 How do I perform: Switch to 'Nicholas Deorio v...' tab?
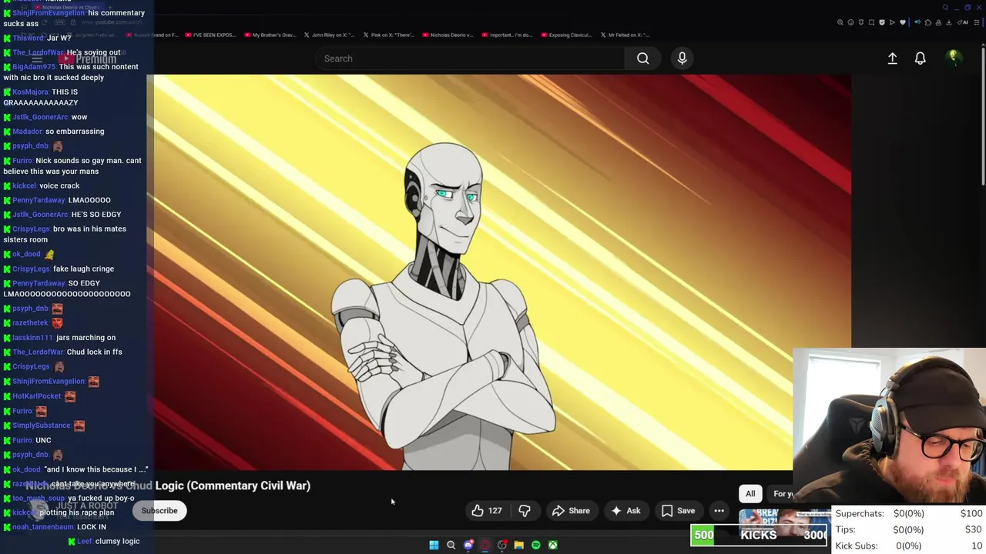[448, 35]
